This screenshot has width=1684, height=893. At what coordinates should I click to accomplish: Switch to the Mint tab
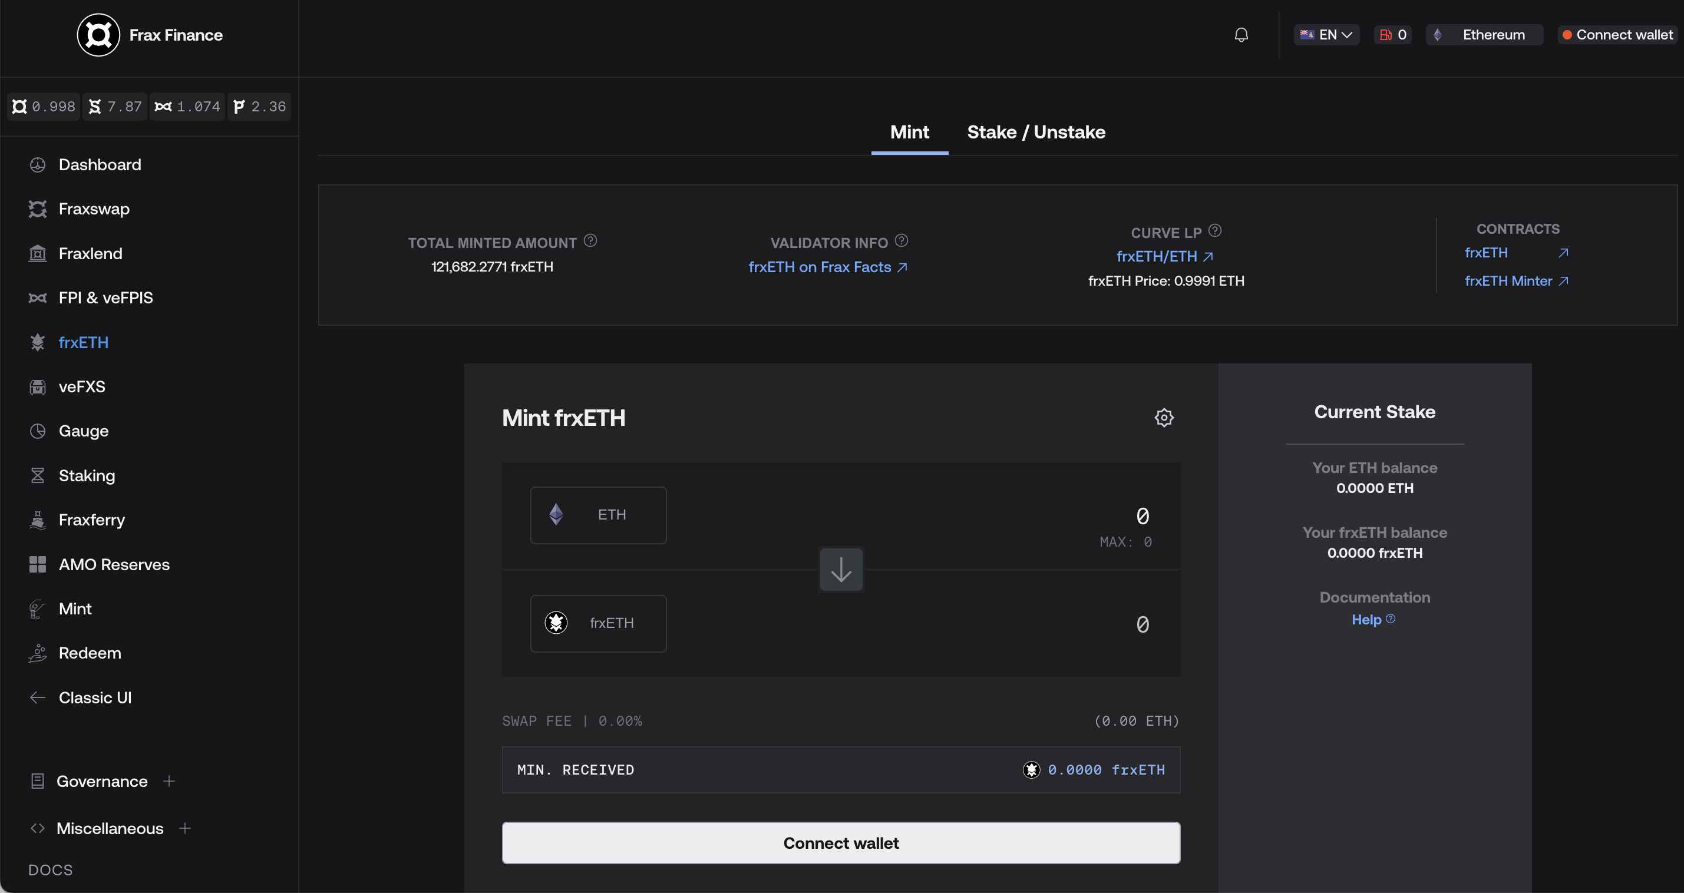click(909, 132)
